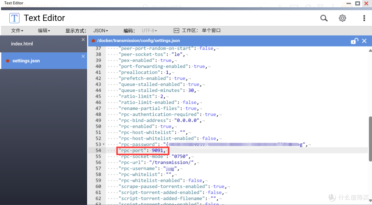The image size is (372, 205).
Task: Click the "script-torrent-added-enabled" key
Action: [x=161, y=193]
